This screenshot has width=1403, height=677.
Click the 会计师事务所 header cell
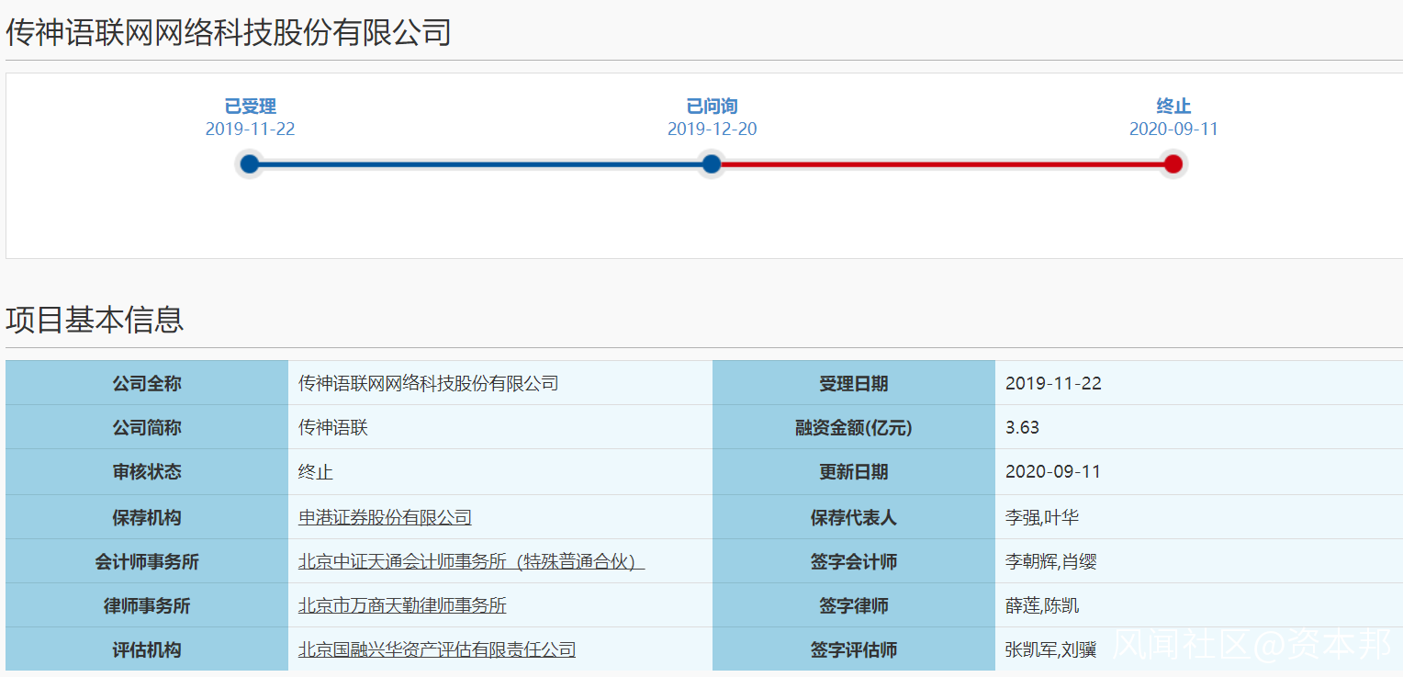point(147,561)
